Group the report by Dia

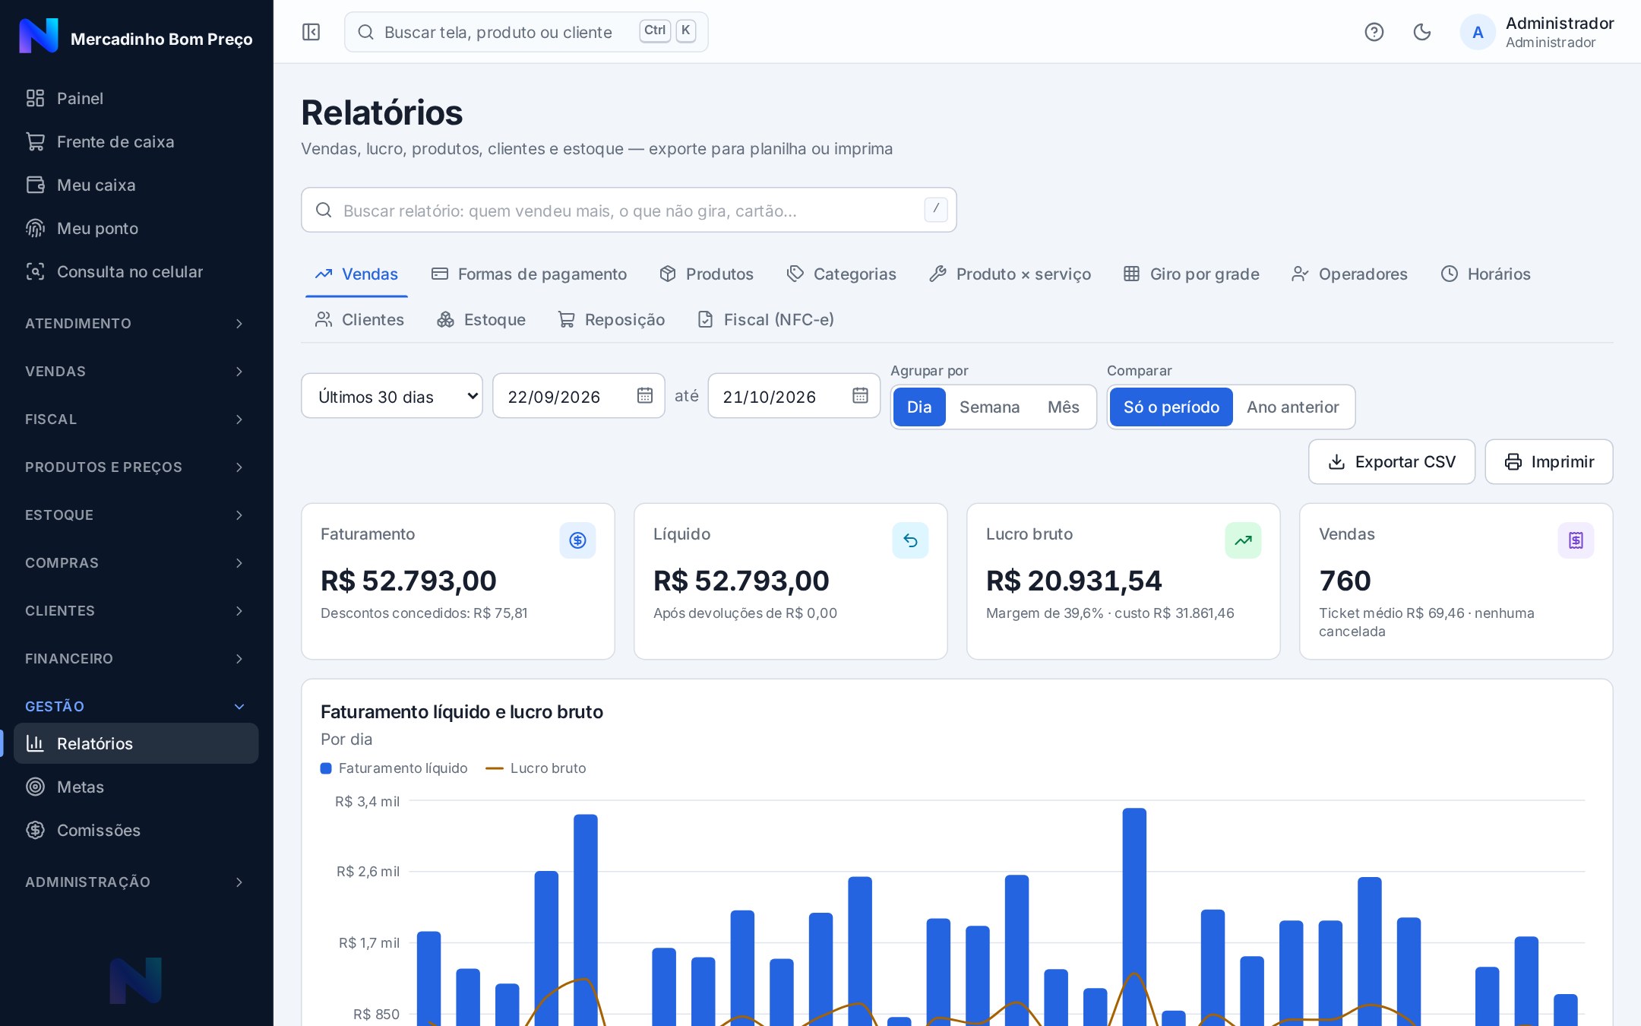pos(919,407)
